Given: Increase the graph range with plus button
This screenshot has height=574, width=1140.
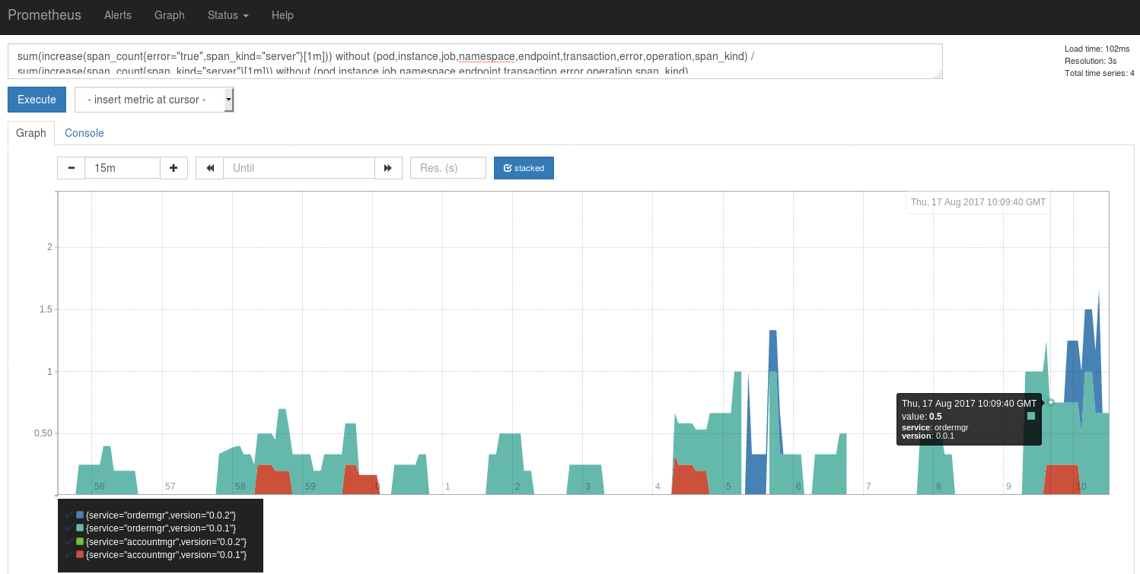Looking at the screenshot, I should coord(174,168).
